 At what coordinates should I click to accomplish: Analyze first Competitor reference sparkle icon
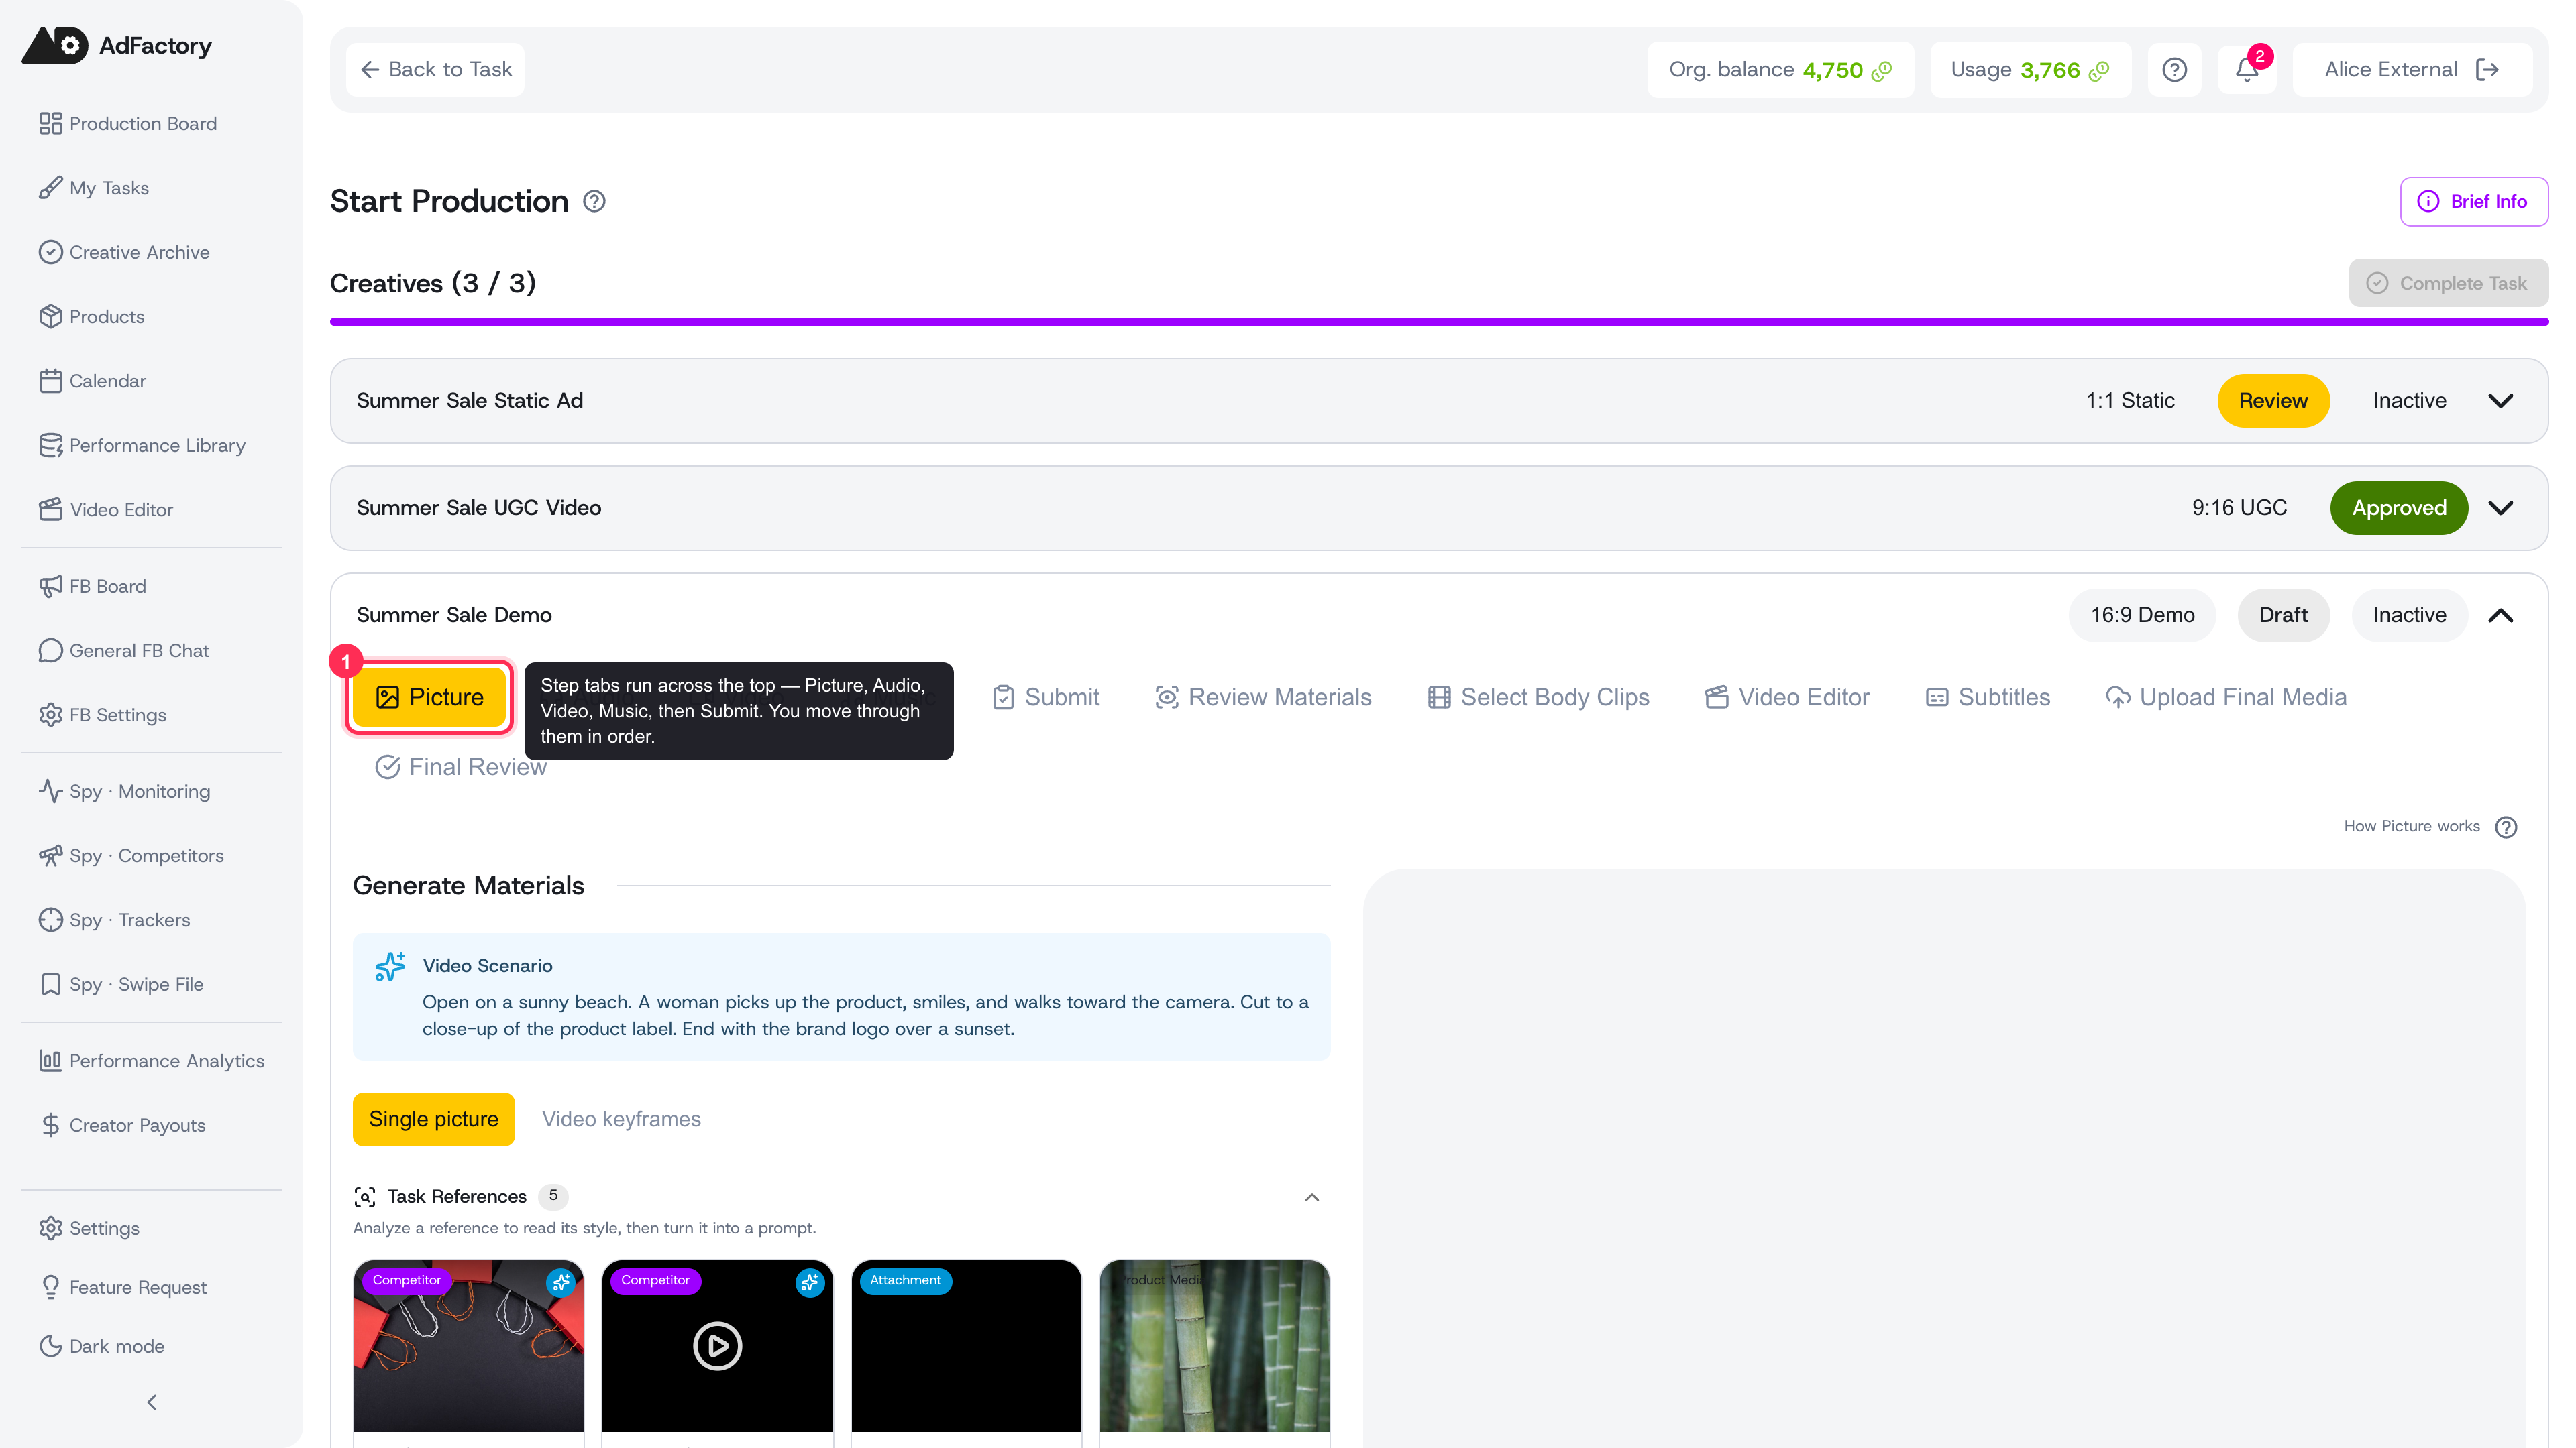pyautogui.click(x=561, y=1283)
